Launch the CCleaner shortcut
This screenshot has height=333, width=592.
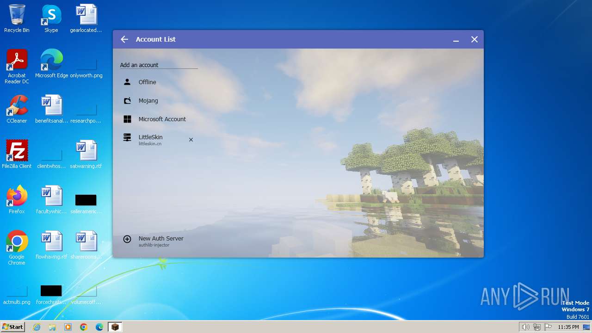[x=17, y=109]
